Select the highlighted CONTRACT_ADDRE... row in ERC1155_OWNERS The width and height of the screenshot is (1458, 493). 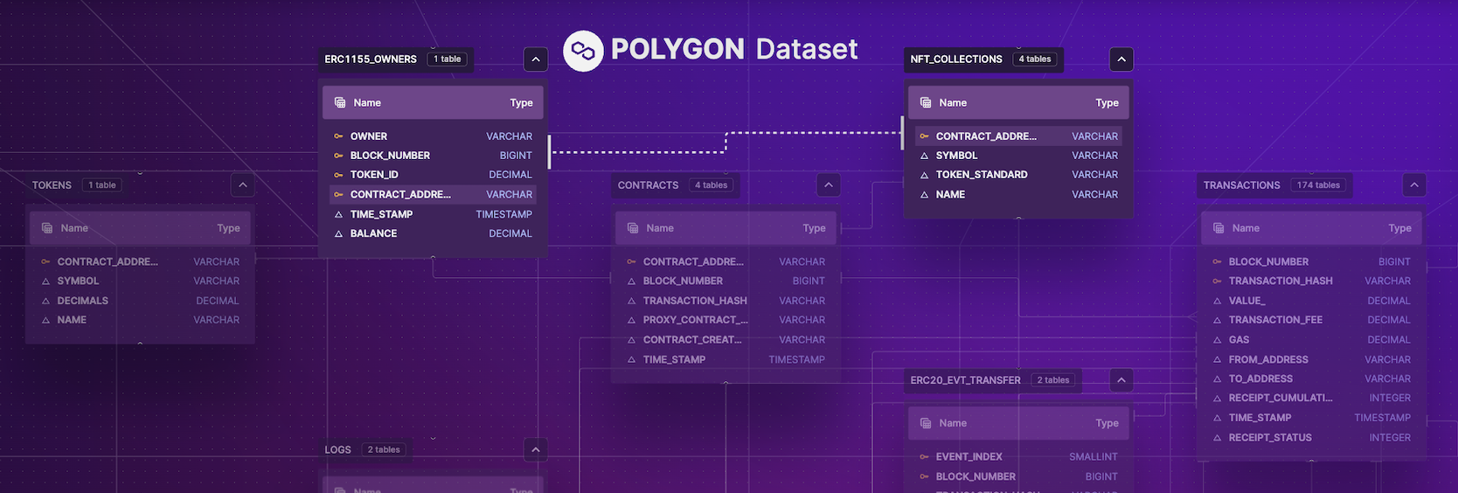433,195
